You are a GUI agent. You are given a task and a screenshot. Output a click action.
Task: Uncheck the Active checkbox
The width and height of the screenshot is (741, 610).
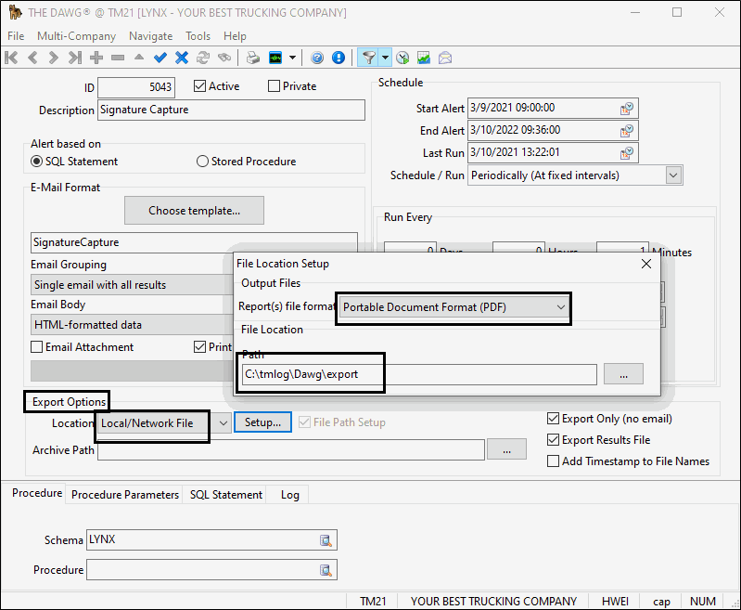click(x=199, y=86)
